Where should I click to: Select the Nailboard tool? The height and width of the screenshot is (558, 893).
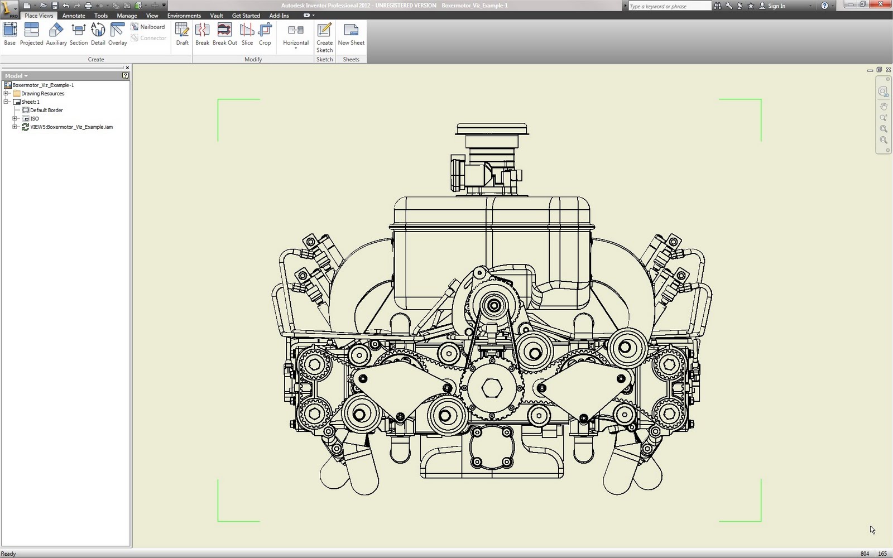(x=148, y=26)
